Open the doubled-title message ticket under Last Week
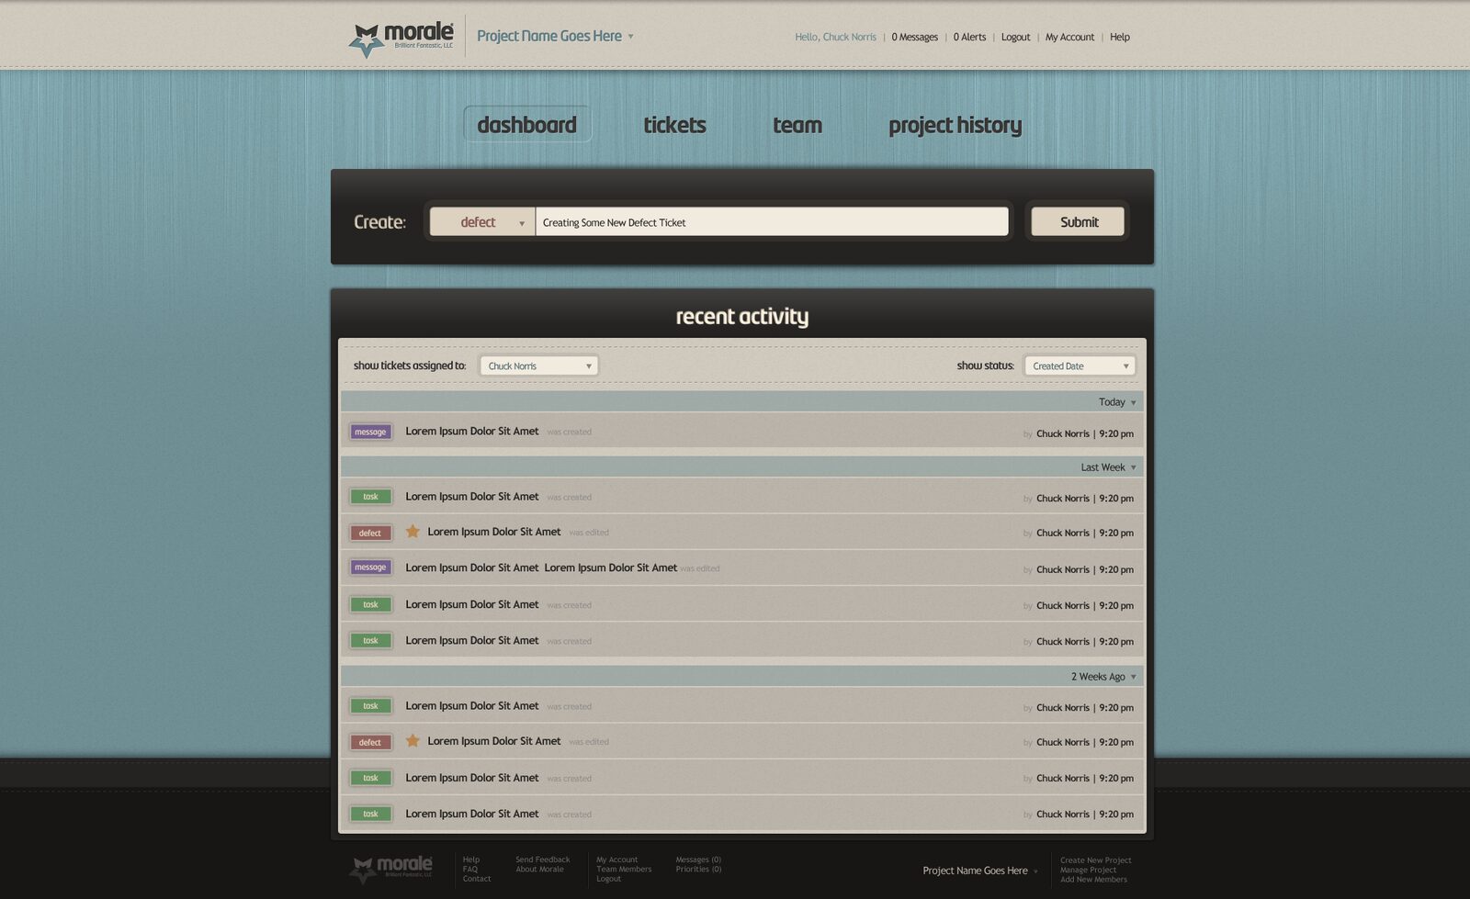This screenshot has height=899, width=1470. (541, 567)
